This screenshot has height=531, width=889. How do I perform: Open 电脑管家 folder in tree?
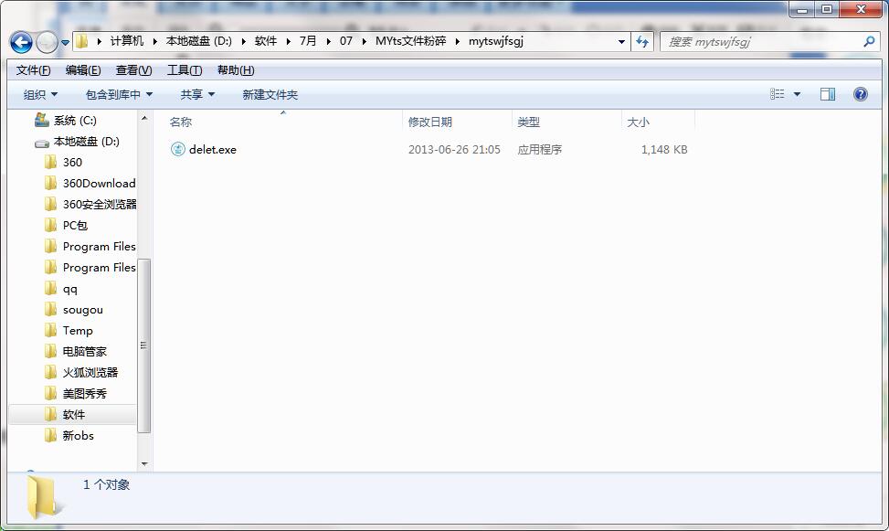pos(84,352)
